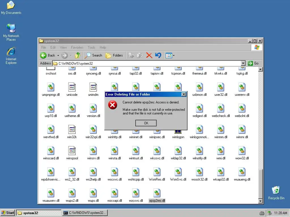Select the xpsp2res.dll file
The width and height of the screenshot is (290, 217).
tap(157, 196)
